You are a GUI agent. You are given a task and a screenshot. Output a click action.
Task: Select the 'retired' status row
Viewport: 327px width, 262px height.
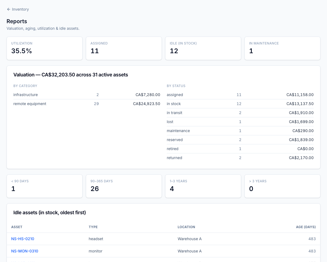[240, 149]
